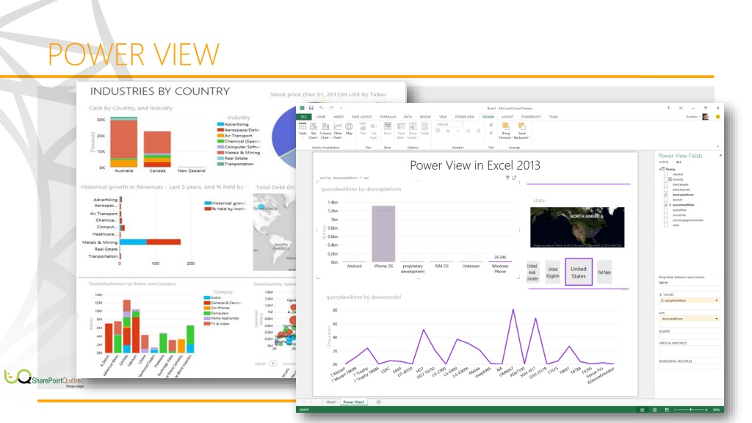Click the tile strip scroll handle
This screenshot has height=423, width=752.
point(624,289)
